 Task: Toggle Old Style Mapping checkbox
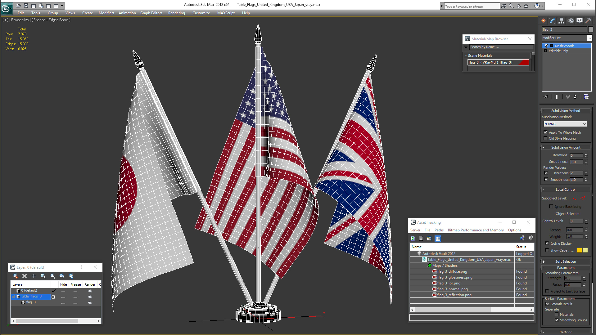[x=546, y=138]
